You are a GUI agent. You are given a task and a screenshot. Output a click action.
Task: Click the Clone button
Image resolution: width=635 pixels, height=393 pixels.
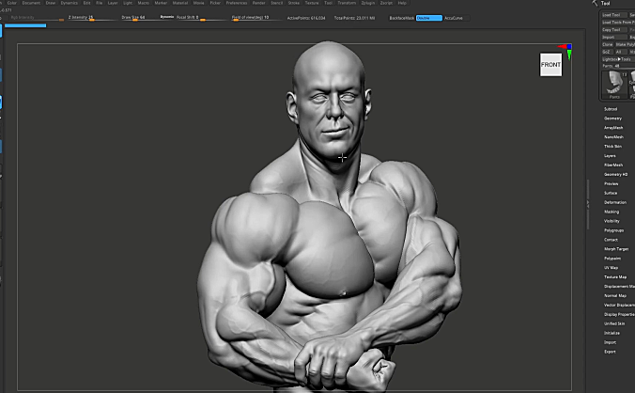click(607, 44)
